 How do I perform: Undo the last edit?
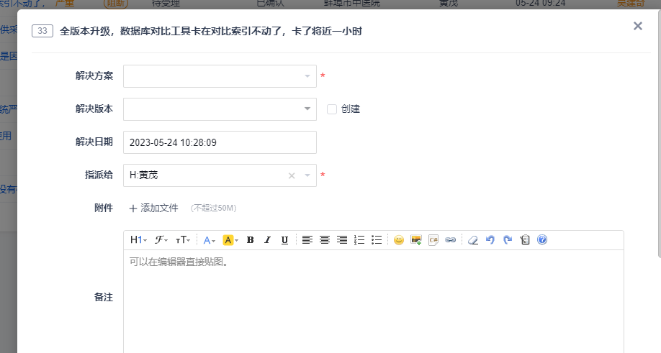(x=490, y=240)
